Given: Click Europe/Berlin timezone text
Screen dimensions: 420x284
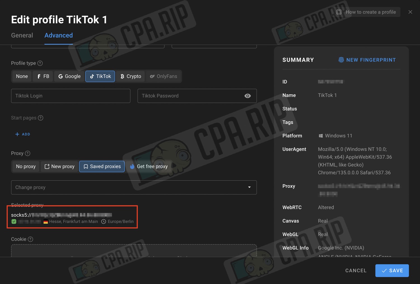Looking at the screenshot, I should point(121,222).
